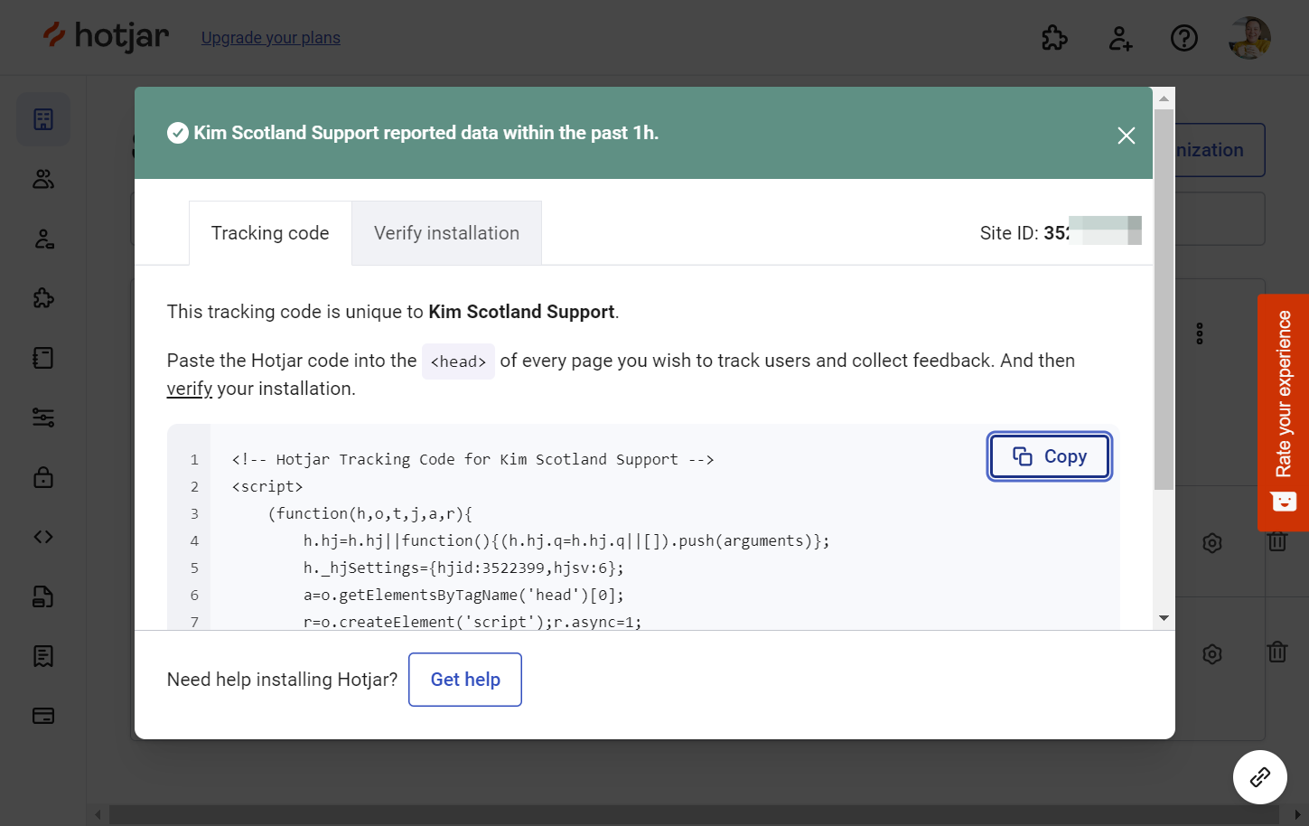The width and height of the screenshot is (1309, 826).
Task: Click the dialog scrollbar down arrow
Action: coord(1164,618)
